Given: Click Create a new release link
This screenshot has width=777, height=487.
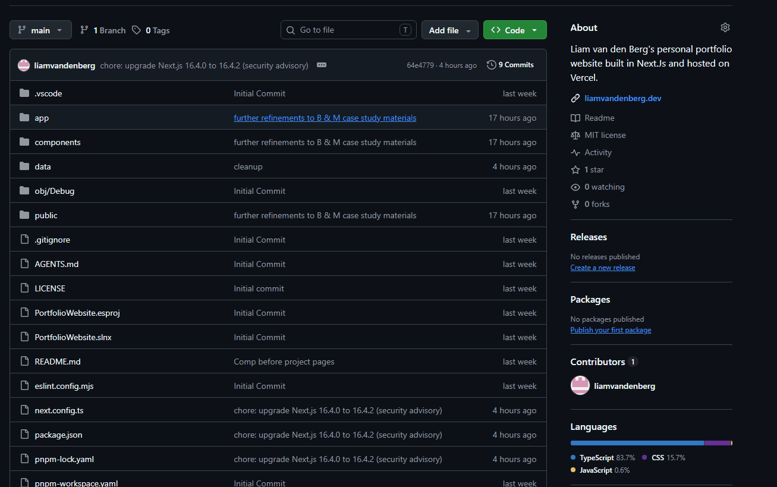Looking at the screenshot, I should (x=603, y=268).
